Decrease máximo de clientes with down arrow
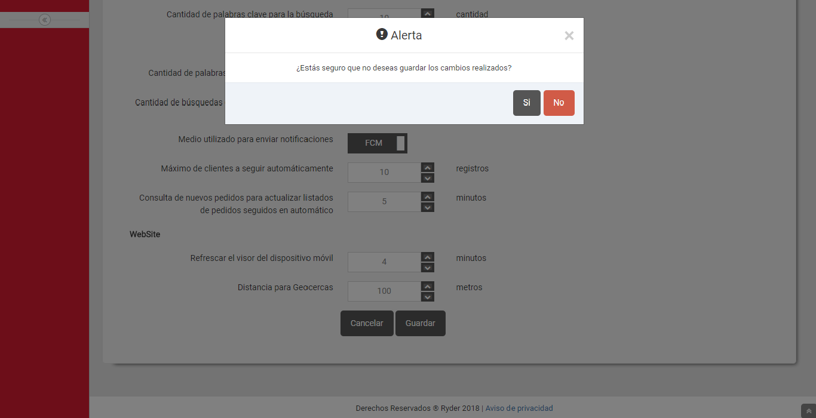This screenshot has width=816, height=418. 427,178
